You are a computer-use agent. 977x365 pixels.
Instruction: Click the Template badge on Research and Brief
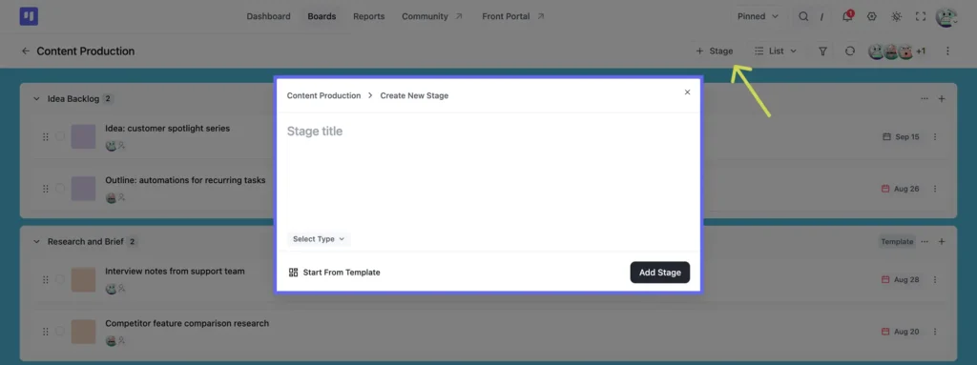(x=897, y=242)
